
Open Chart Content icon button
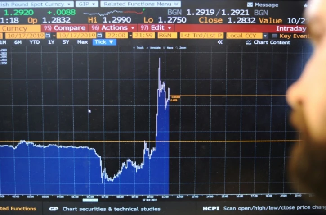(x=248, y=42)
